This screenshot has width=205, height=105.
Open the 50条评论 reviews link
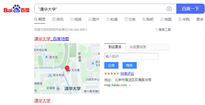click(127, 73)
